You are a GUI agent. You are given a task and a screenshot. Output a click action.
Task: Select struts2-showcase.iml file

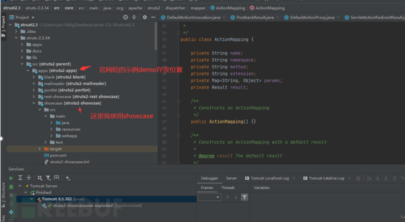(67, 162)
